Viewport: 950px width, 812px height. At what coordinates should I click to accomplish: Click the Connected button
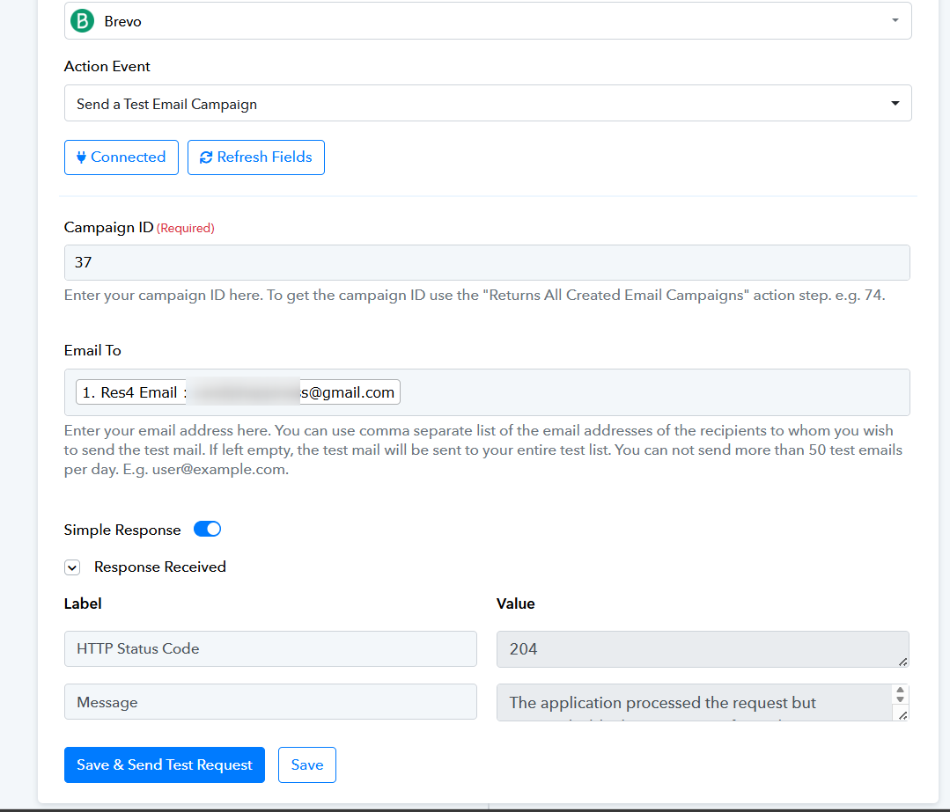point(122,157)
